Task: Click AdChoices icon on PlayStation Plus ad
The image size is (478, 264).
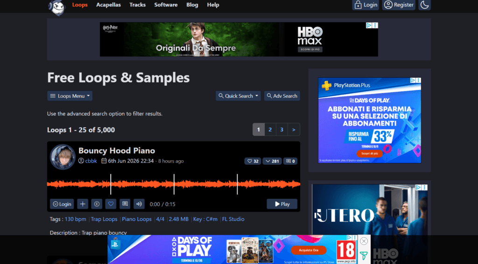Action: point(413,80)
